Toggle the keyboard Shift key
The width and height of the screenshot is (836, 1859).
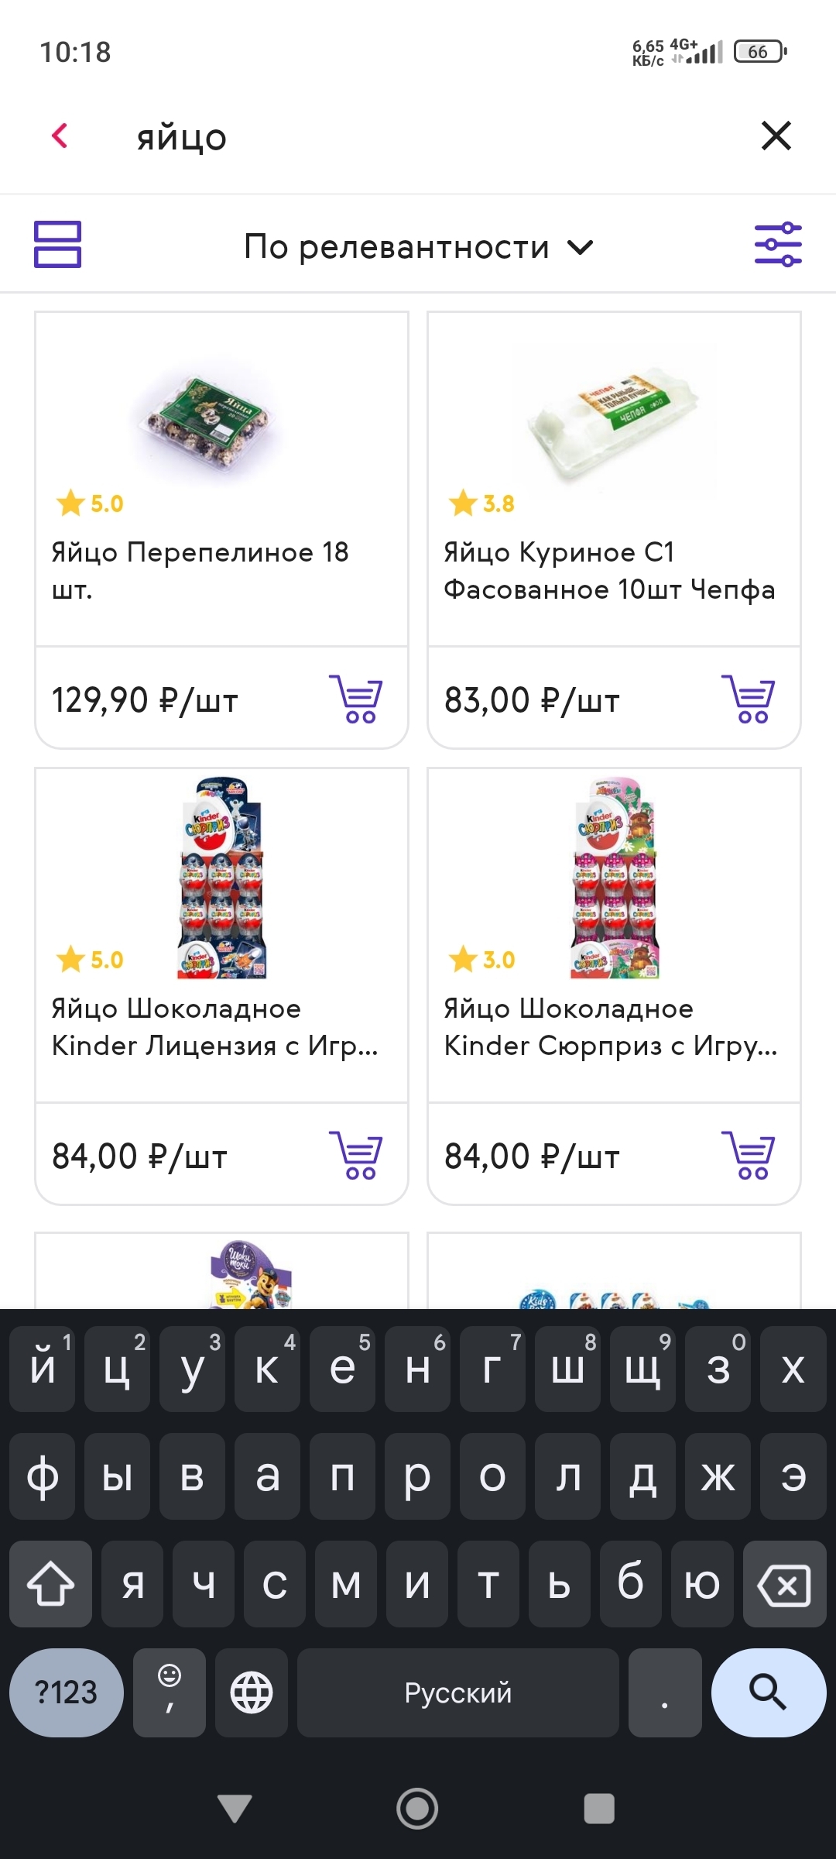click(51, 1584)
